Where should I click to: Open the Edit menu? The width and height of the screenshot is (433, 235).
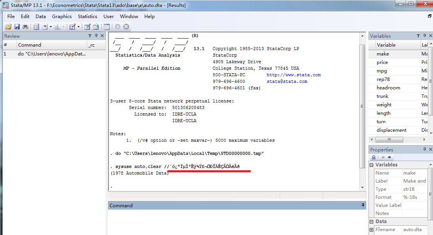(x=25, y=17)
